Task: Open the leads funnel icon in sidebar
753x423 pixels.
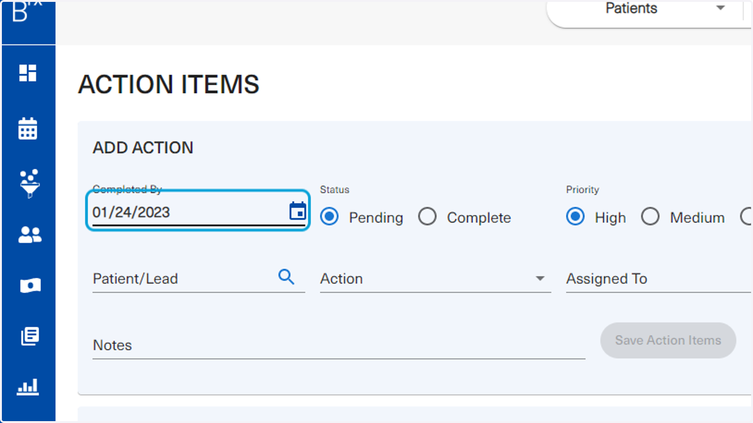Action: [29, 184]
